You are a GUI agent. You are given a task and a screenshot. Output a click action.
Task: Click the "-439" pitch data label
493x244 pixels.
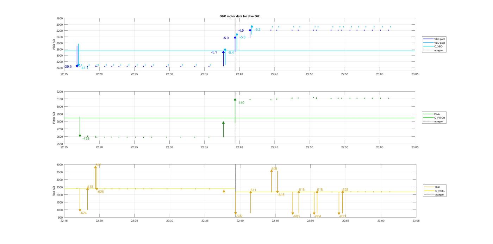coord(86,138)
